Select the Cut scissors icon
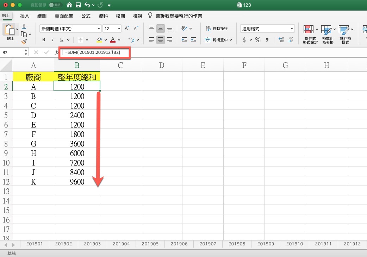 (24, 26)
